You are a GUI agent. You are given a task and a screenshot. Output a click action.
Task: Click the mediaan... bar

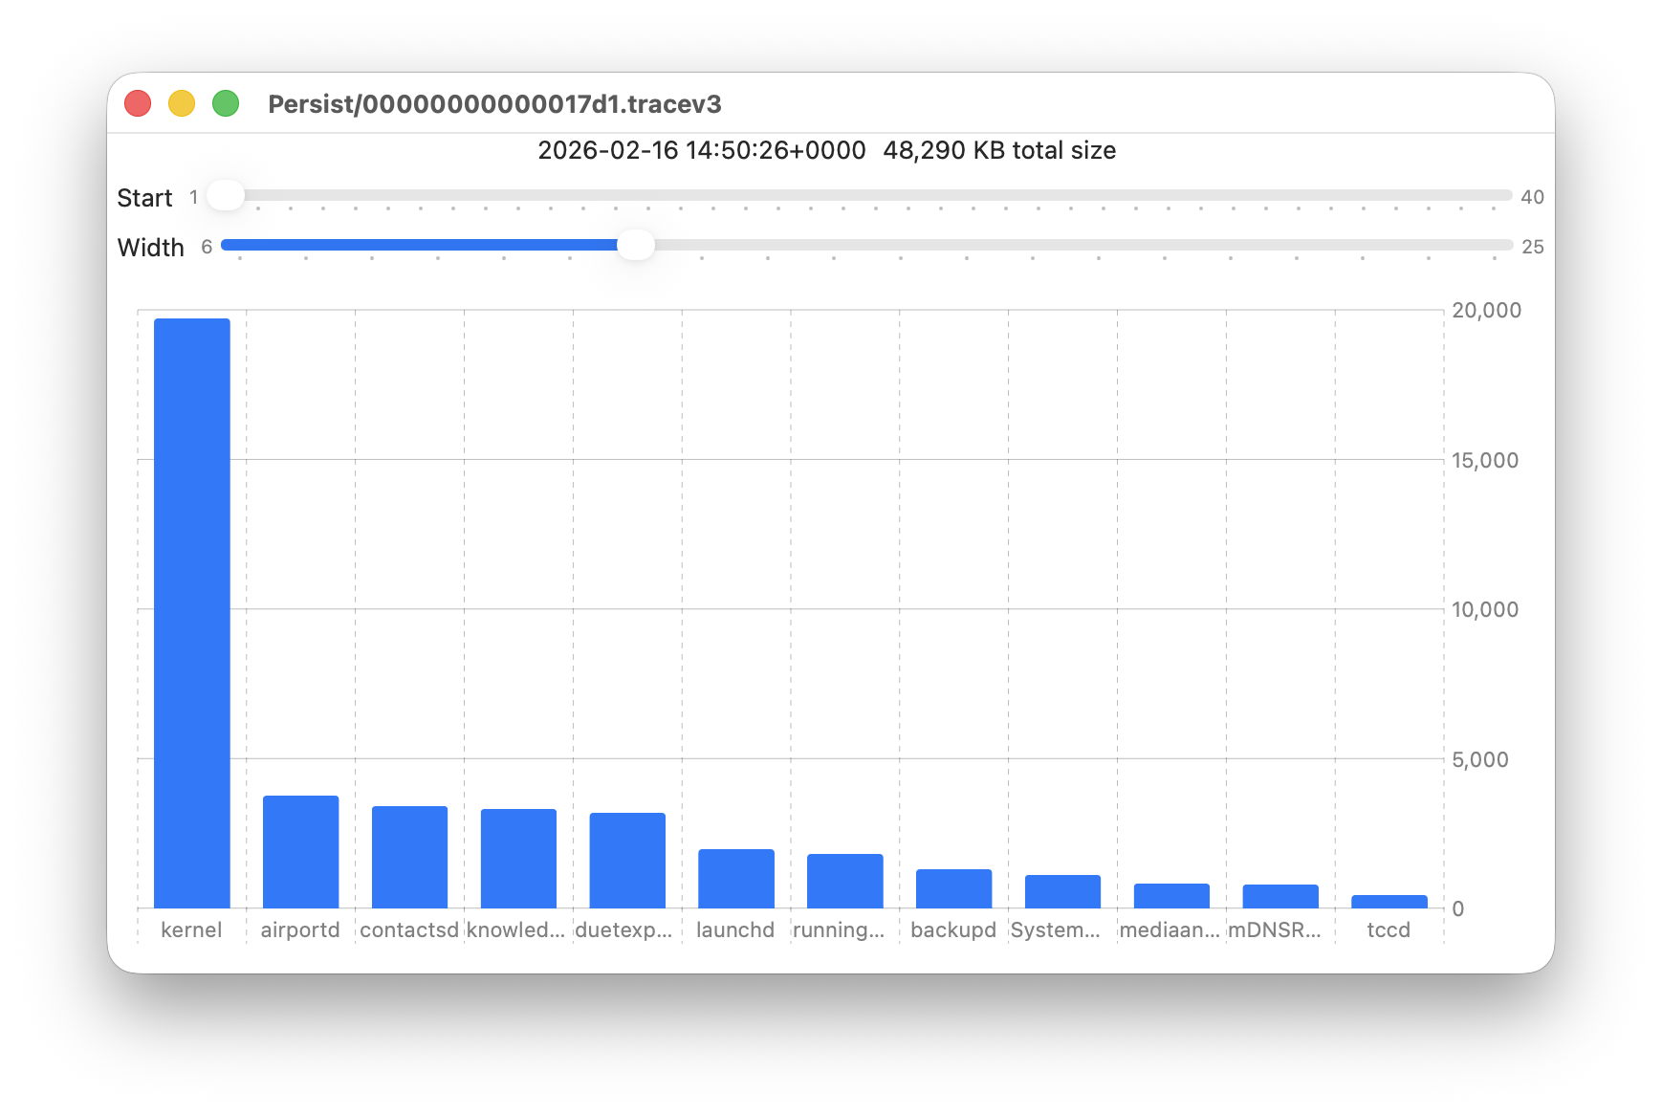pos(1171,895)
